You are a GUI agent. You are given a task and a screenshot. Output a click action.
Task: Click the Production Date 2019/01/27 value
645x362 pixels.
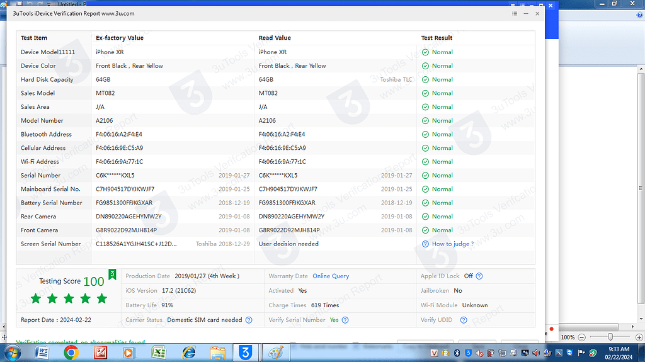point(207,276)
